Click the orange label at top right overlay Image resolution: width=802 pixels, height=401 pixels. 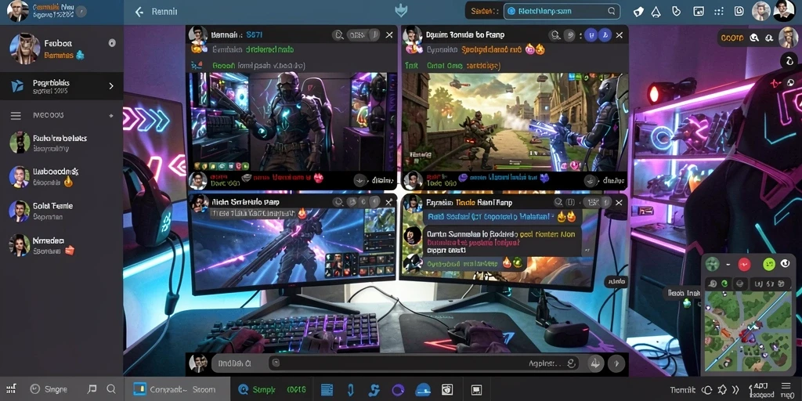[732, 38]
